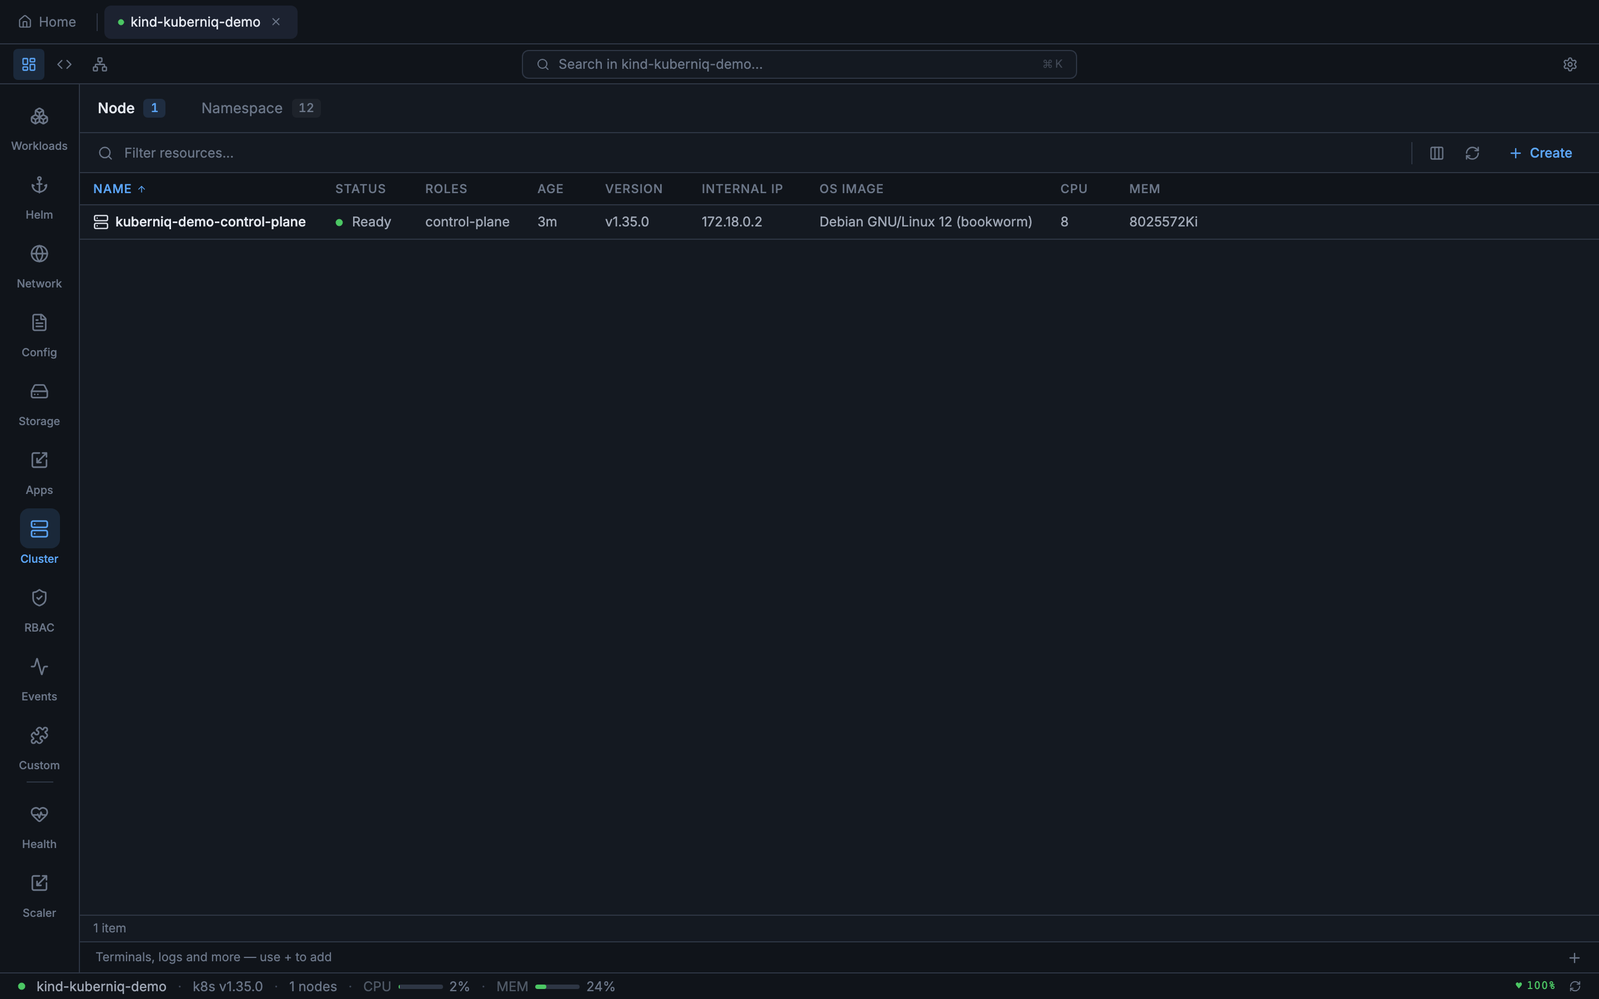Refresh the node list
1599x999 pixels.
(x=1473, y=153)
